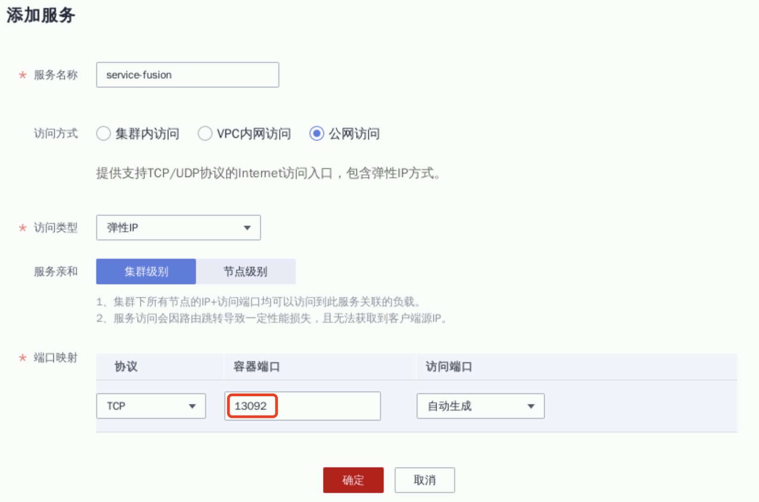Click the caret arrow in TCP selector
This screenshot has width=759, height=502.
[x=192, y=406]
